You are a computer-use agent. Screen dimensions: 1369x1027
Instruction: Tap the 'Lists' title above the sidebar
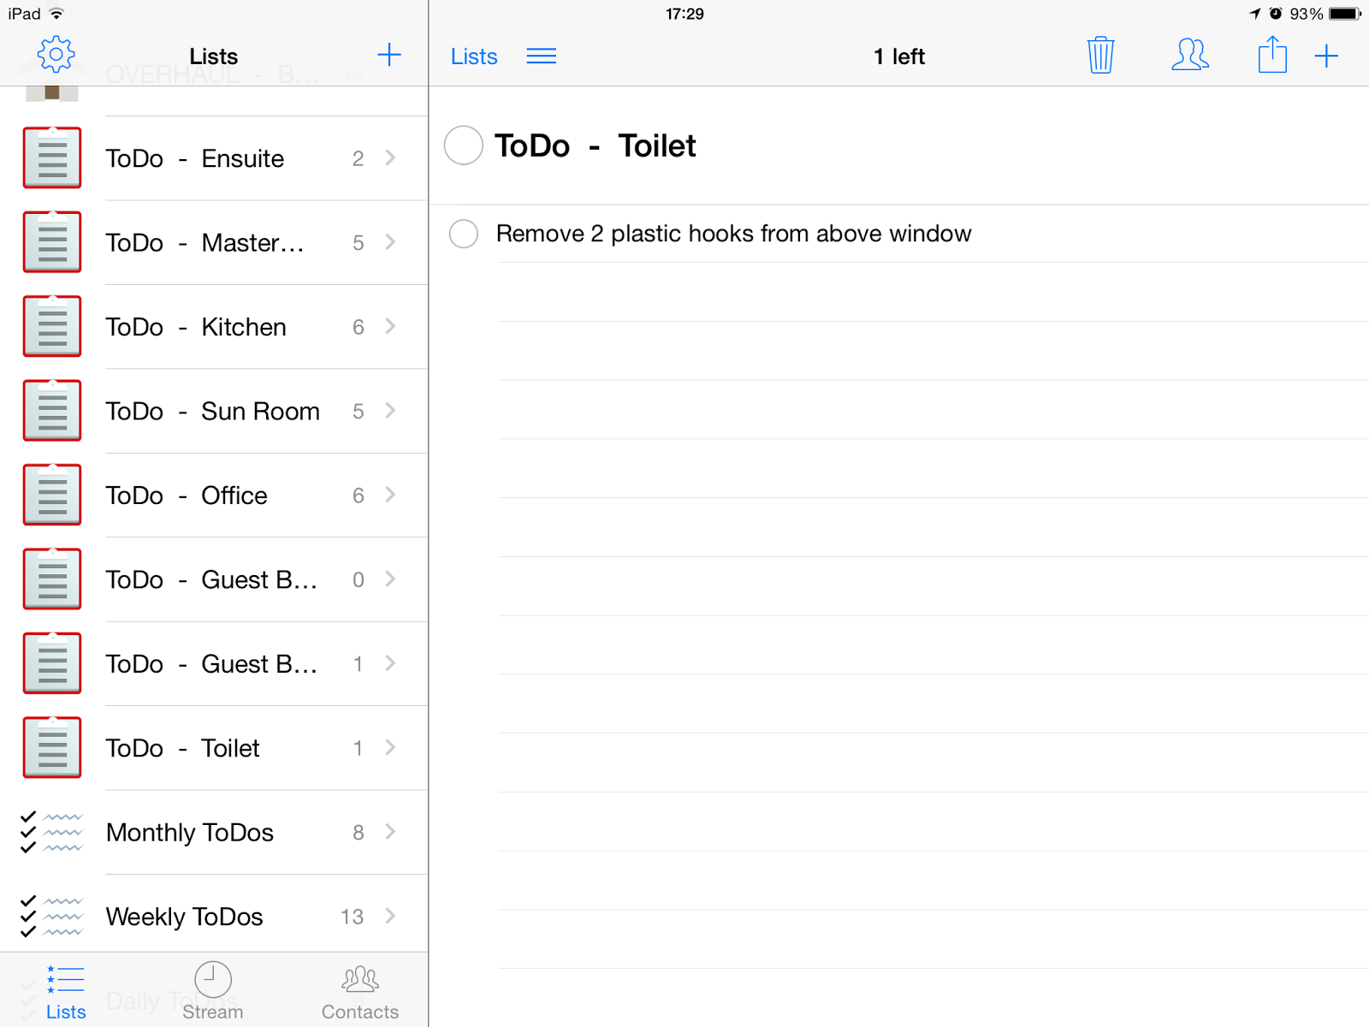point(214,56)
